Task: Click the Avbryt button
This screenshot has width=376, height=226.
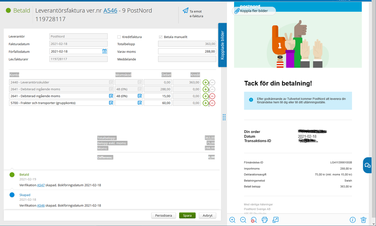Action: pos(207,215)
